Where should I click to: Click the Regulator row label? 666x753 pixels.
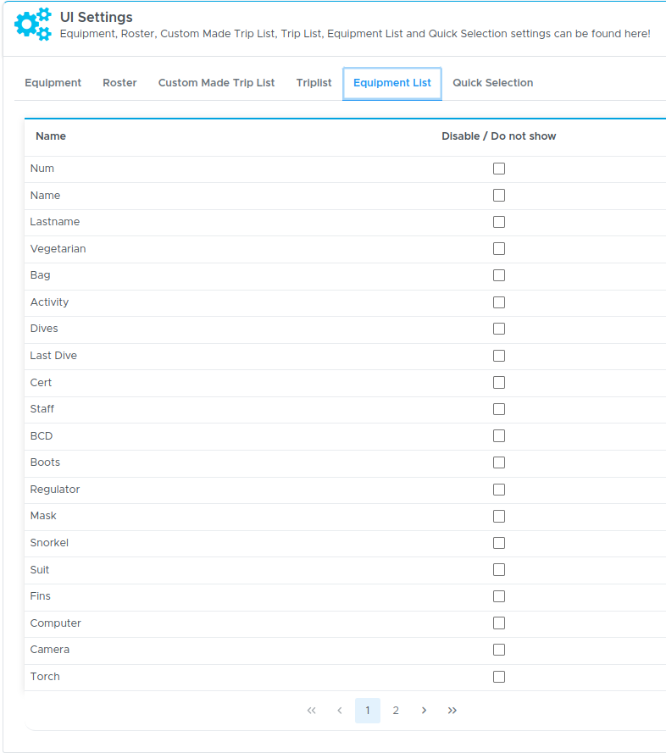coord(55,490)
